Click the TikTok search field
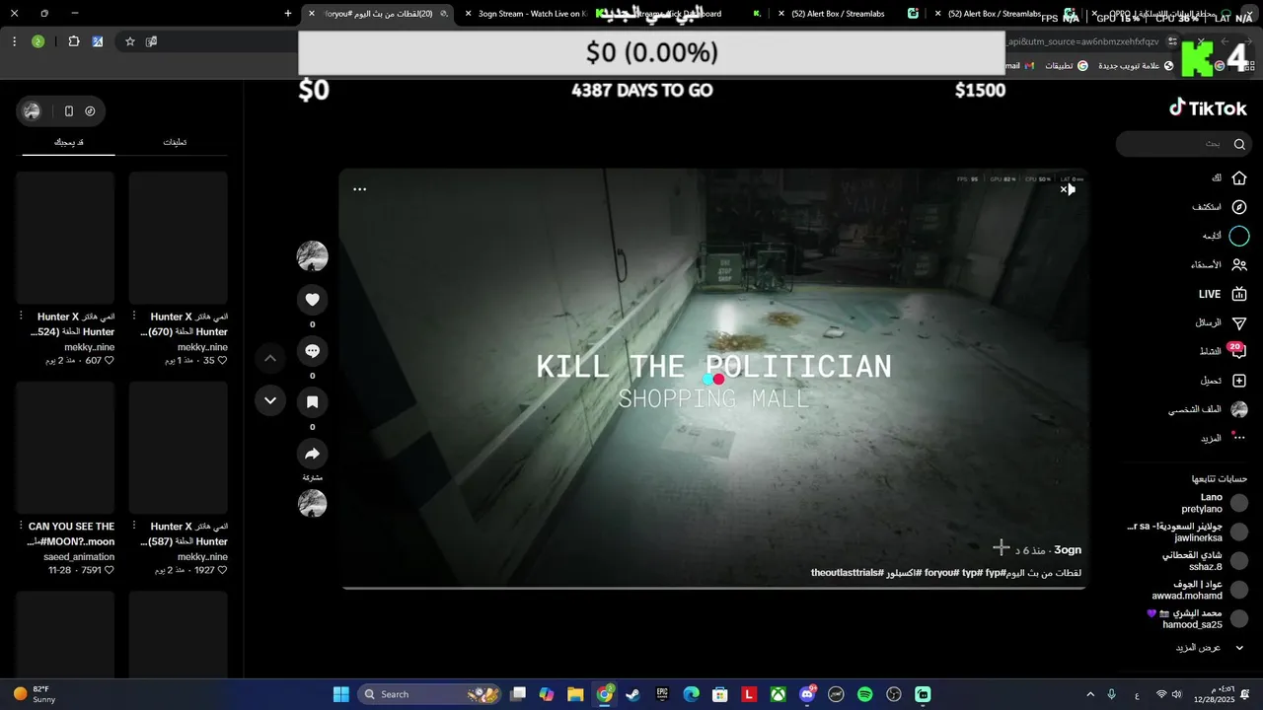This screenshot has height=710, width=1263. coord(1184,144)
